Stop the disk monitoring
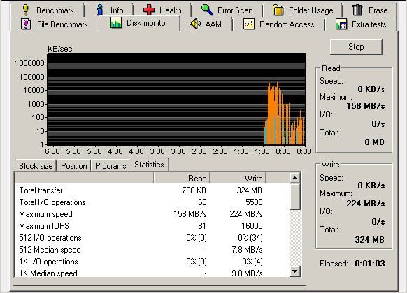 (x=356, y=47)
